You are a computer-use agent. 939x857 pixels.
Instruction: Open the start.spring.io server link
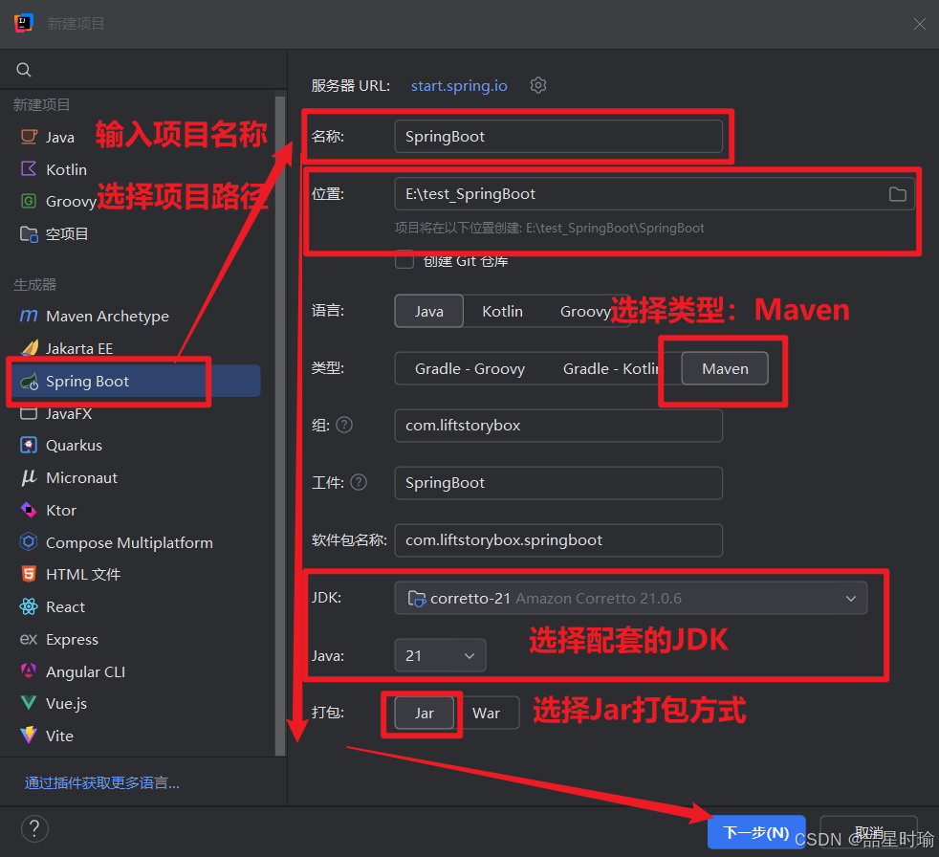click(459, 86)
